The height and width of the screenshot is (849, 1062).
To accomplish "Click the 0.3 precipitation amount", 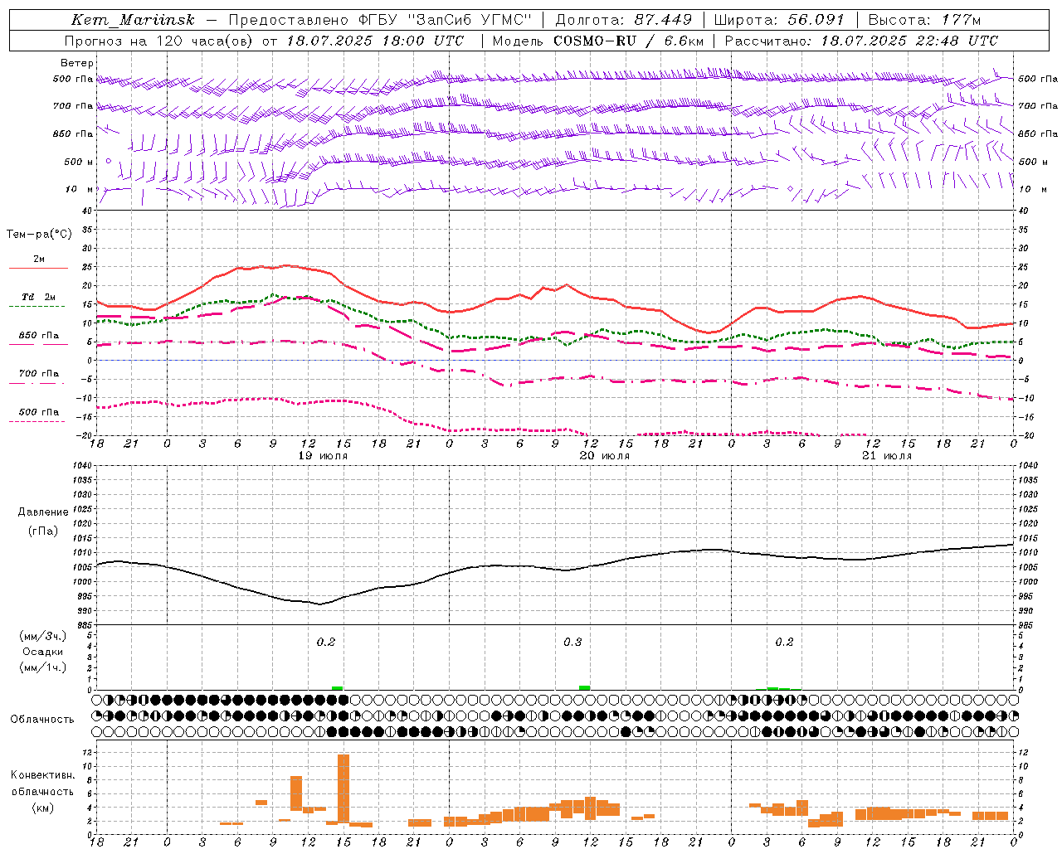I will (x=572, y=643).
